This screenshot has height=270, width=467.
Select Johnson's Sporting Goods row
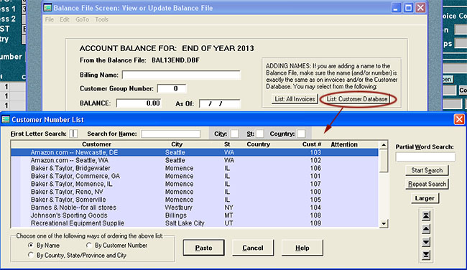pyautogui.click(x=195, y=215)
